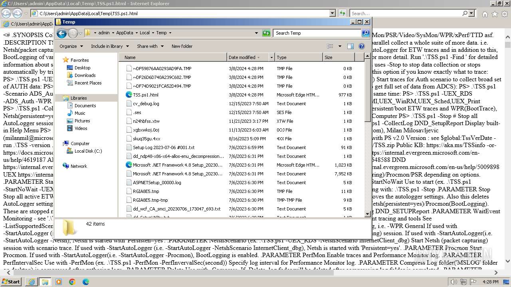Click Chrome icon on taskbar

(x=72, y=282)
